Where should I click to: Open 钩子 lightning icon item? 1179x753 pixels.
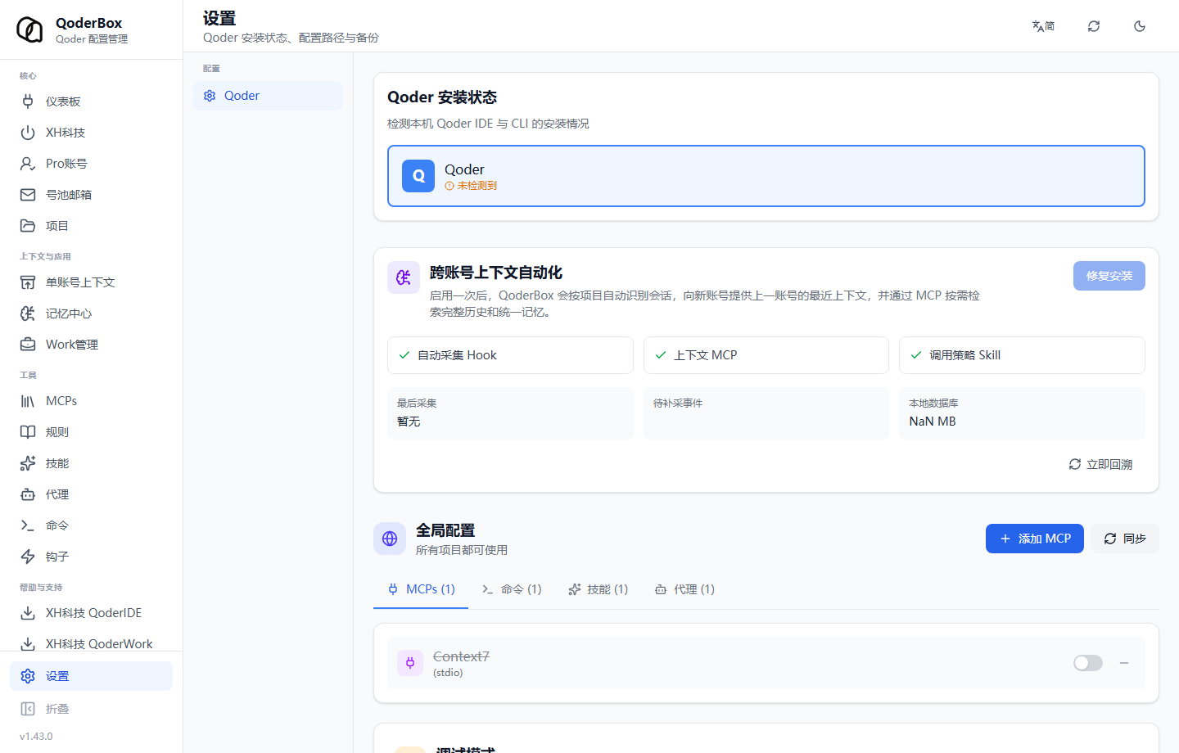pos(91,557)
